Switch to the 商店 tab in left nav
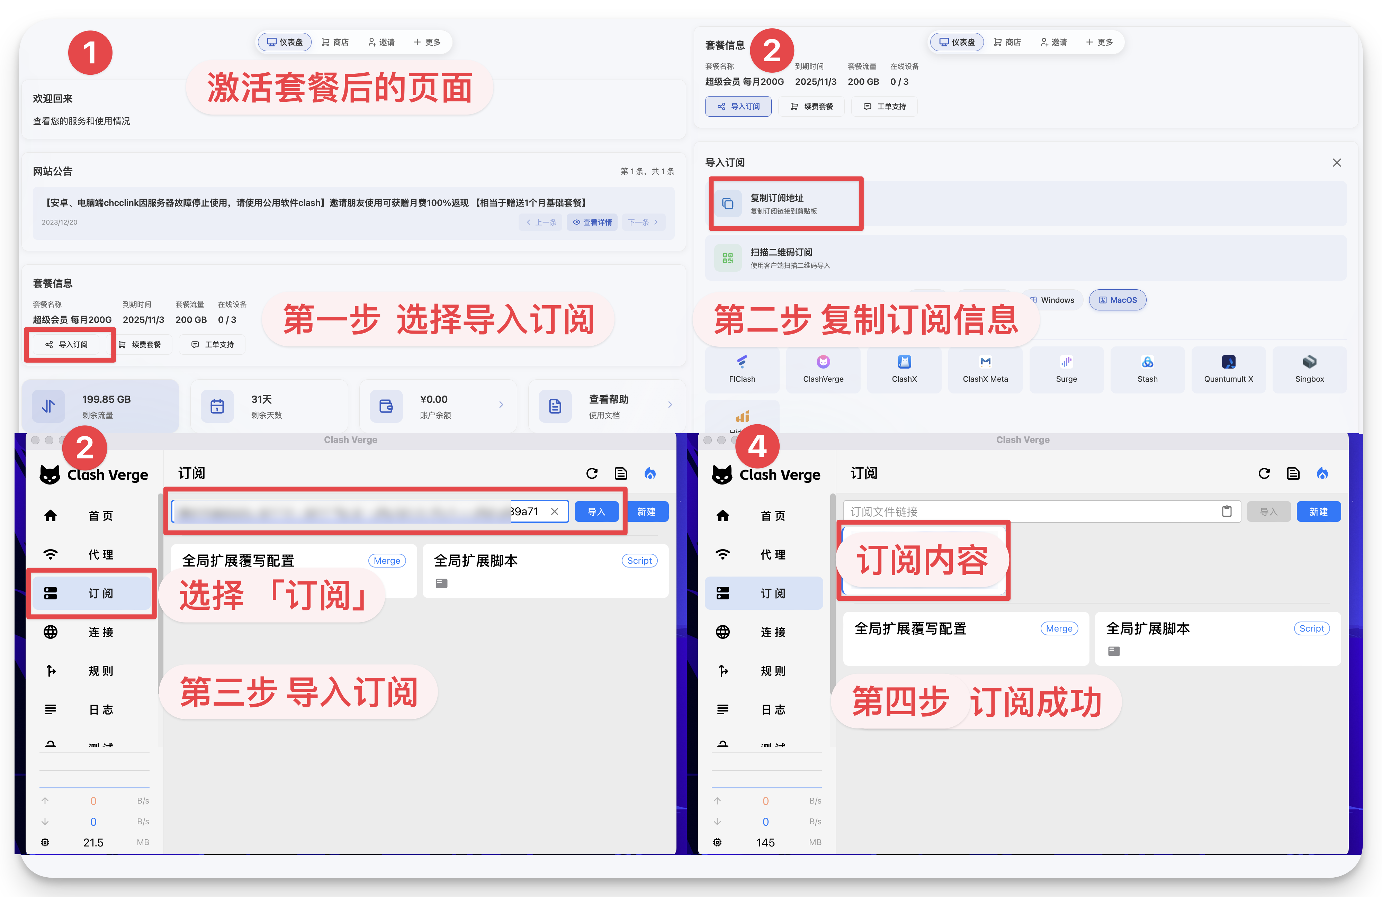Image resolution: width=1382 pixels, height=897 pixels. pyautogui.click(x=335, y=42)
